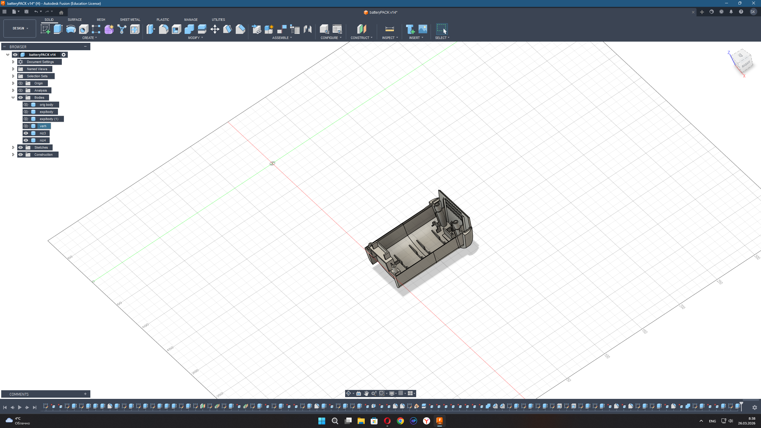This screenshot has width=761, height=428.
Task: Select the Revolve tool icon
Action: point(71,29)
